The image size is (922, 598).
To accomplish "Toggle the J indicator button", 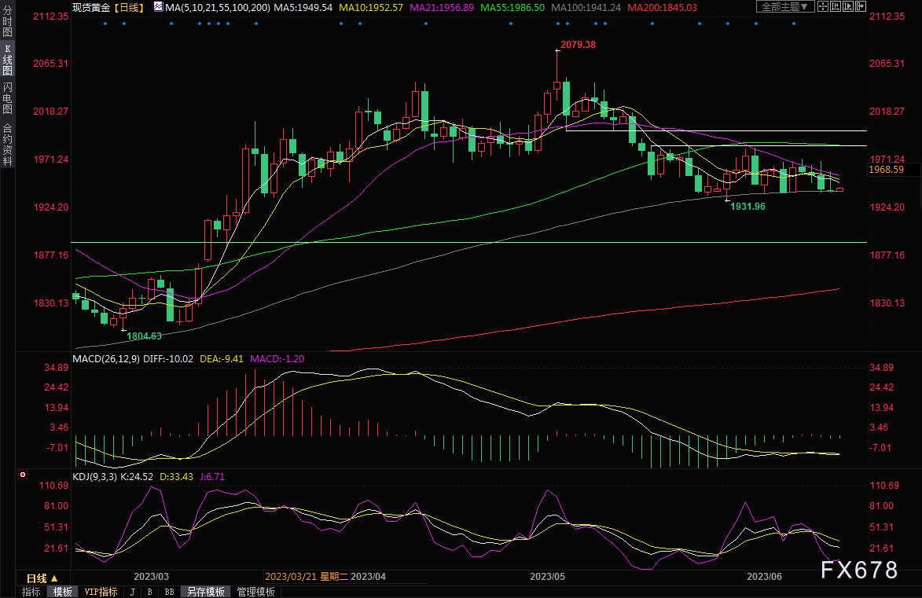I will pyautogui.click(x=132, y=592).
